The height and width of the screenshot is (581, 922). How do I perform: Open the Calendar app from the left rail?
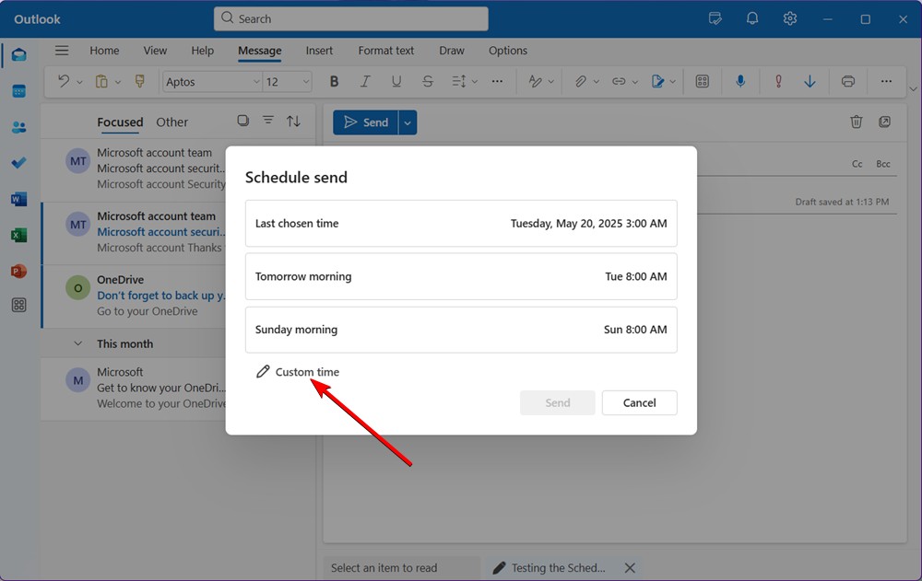[x=18, y=90]
